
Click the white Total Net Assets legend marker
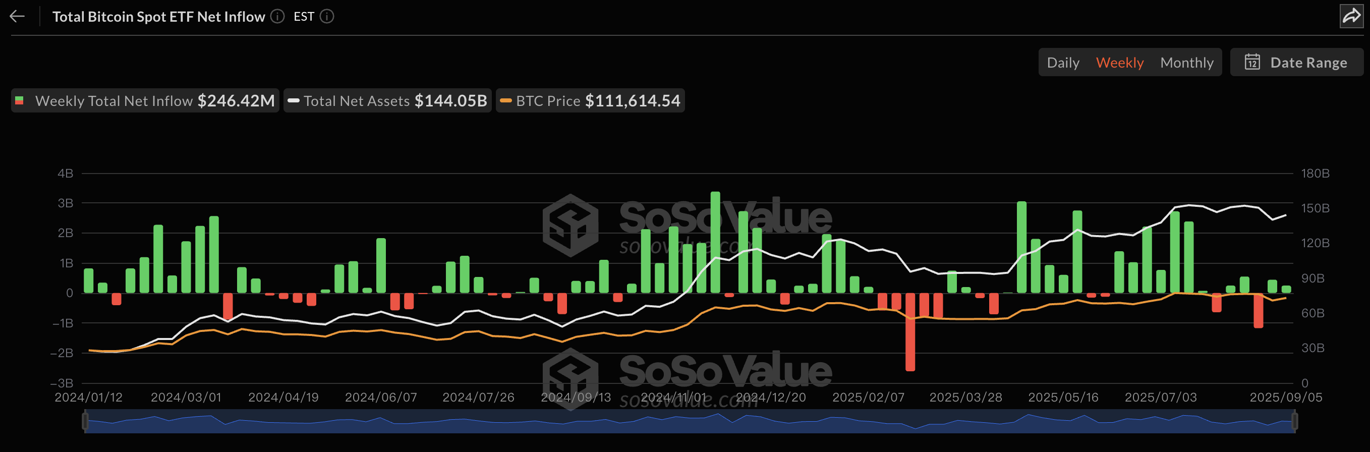(293, 100)
